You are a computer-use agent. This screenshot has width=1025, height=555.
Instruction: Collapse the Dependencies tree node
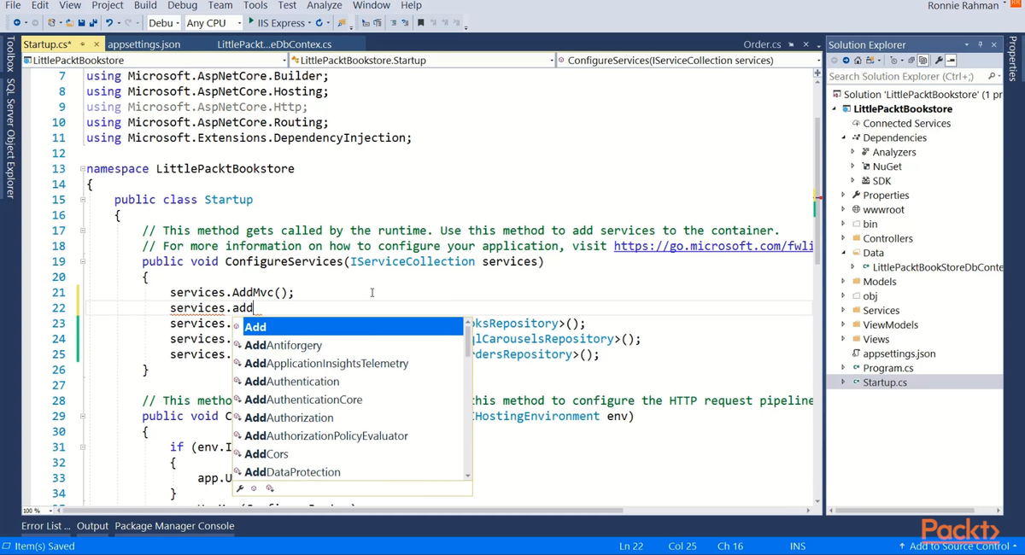coord(844,137)
